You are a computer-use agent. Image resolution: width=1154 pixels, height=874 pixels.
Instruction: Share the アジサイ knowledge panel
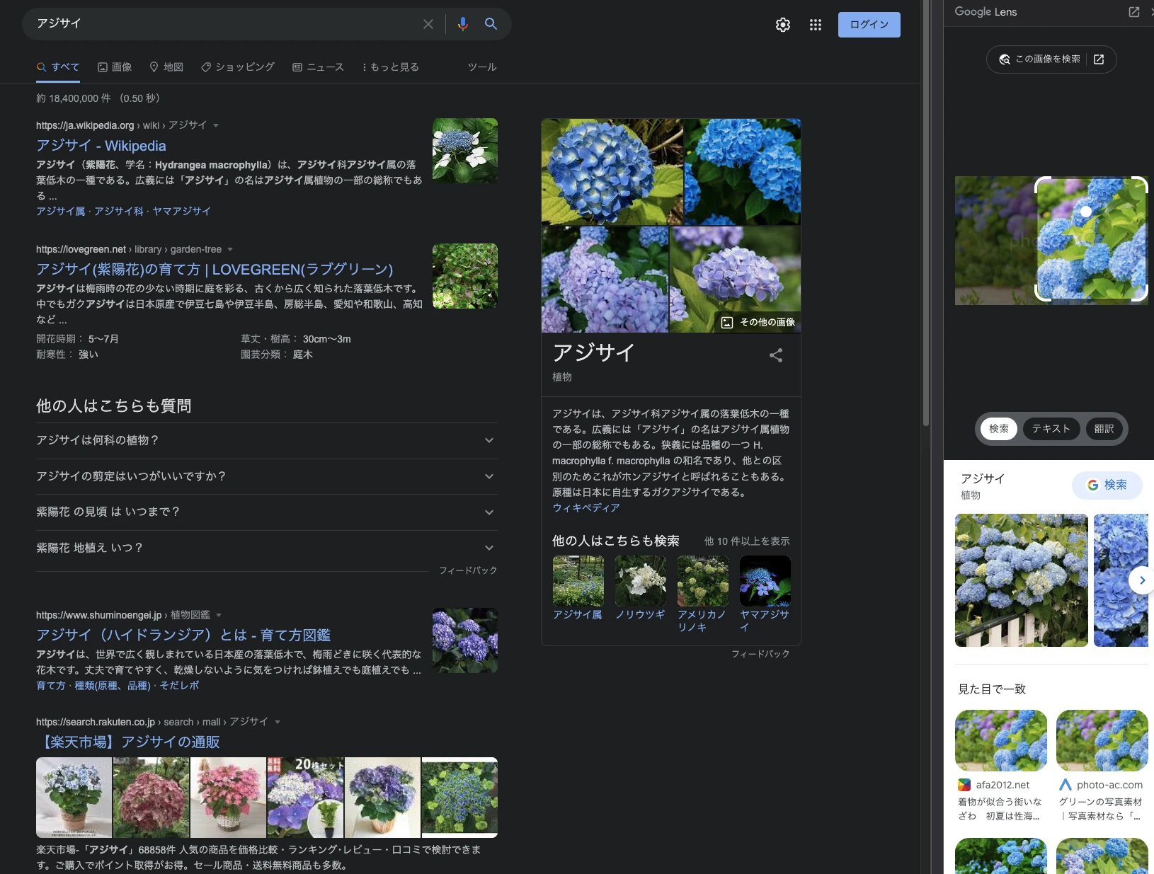pyautogui.click(x=775, y=356)
